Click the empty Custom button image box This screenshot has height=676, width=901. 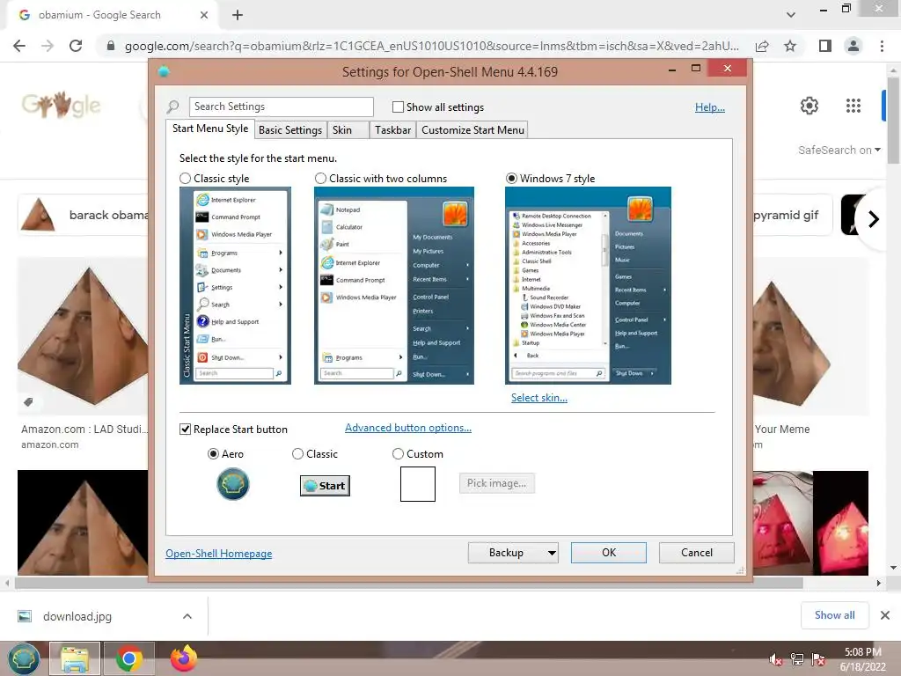pyautogui.click(x=418, y=484)
